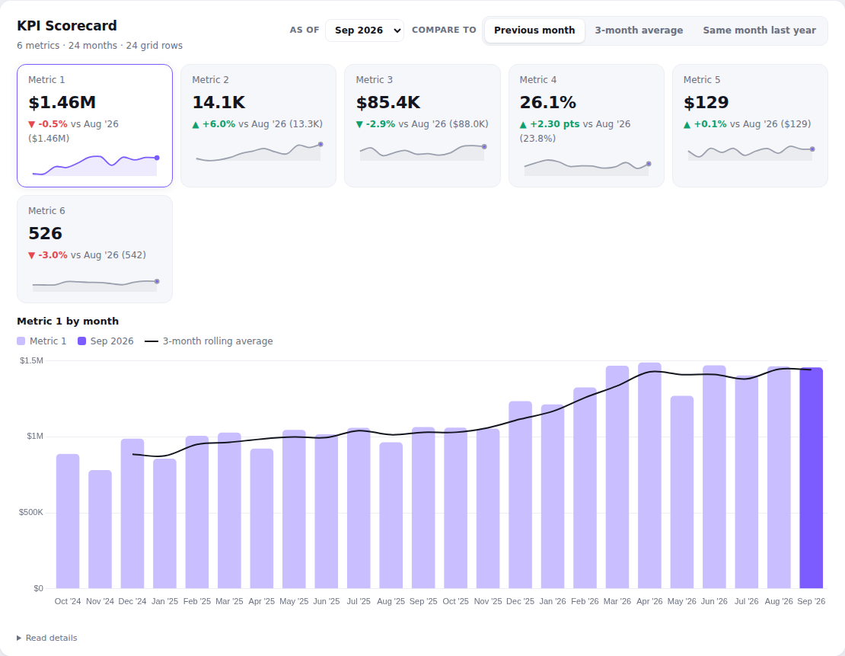Click the Metric 3 sparkline chart
The width and height of the screenshot is (845, 656).
click(x=422, y=151)
